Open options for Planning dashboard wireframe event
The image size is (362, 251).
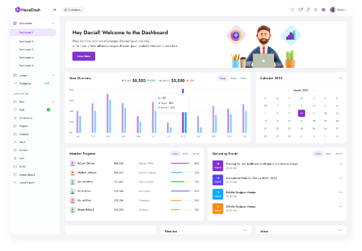pyautogui.click(x=341, y=164)
